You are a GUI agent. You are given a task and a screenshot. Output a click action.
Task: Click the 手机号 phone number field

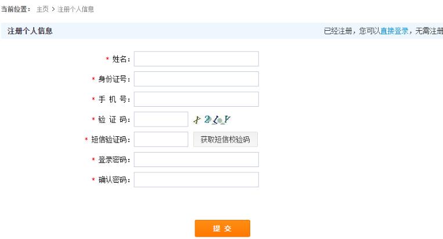click(196, 99)
